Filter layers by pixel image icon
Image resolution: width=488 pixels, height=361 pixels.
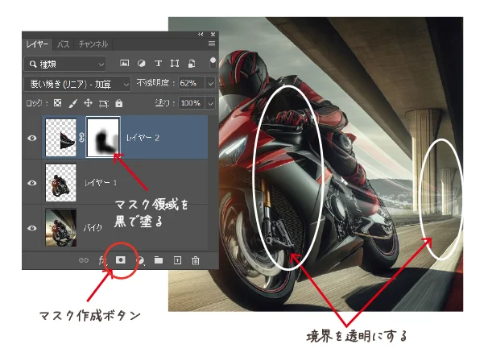(x=125, y=63)
